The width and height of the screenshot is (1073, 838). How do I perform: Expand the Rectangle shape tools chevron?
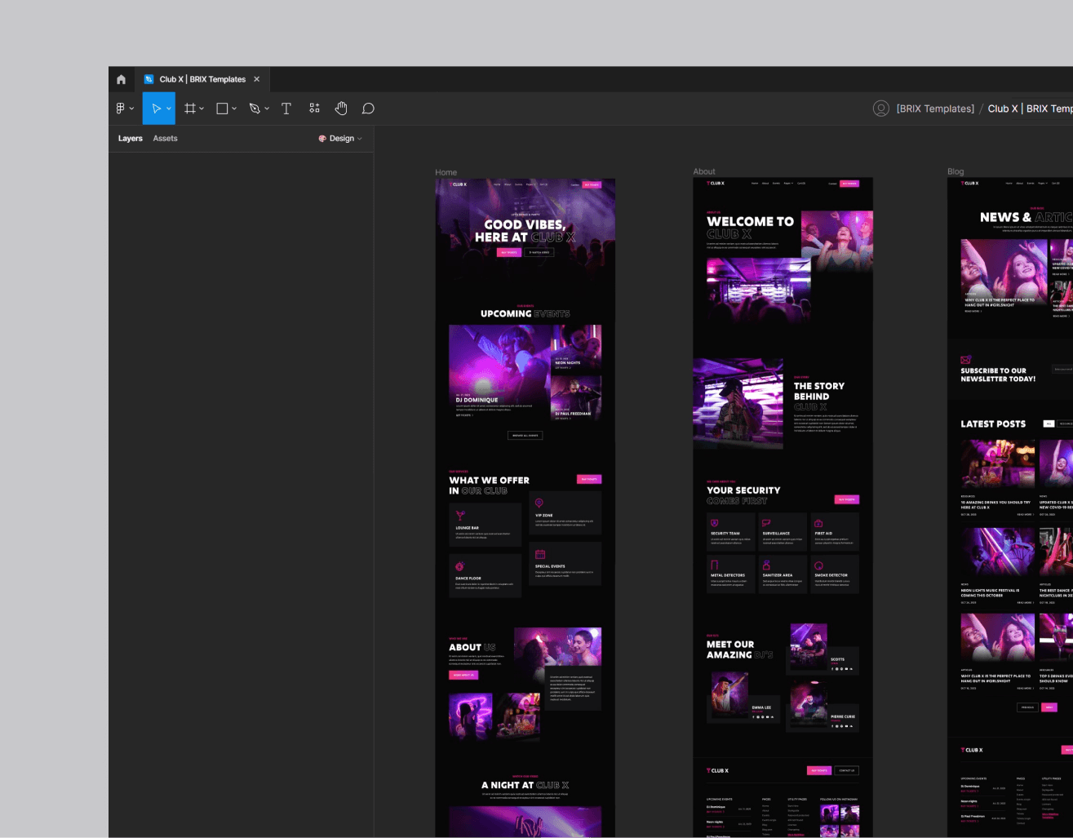click(x=234, y=109)
